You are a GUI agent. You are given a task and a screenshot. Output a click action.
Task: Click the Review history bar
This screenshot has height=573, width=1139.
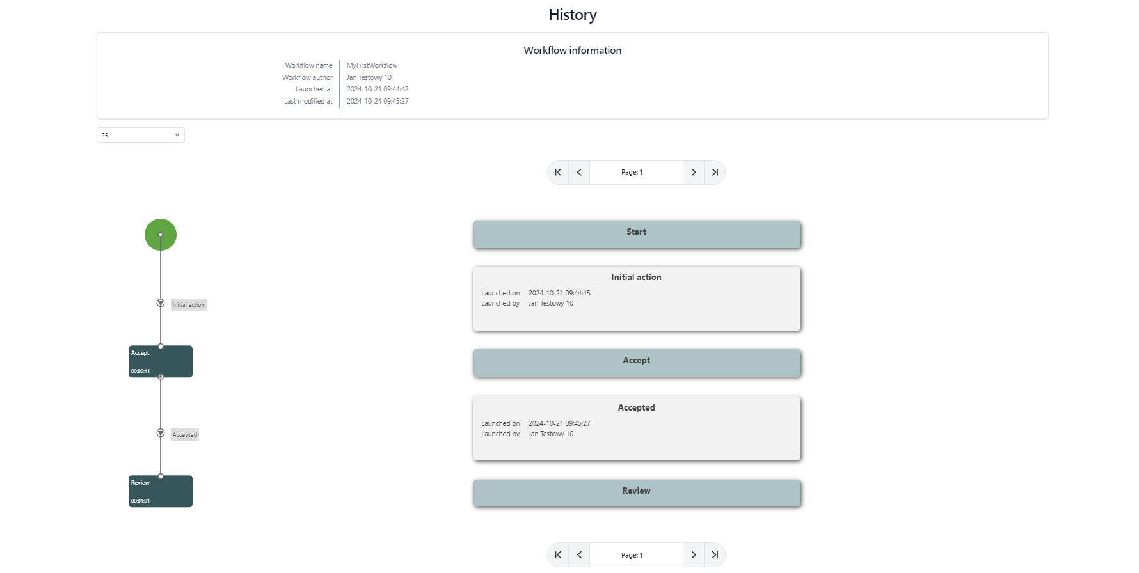tap(636, 493)
